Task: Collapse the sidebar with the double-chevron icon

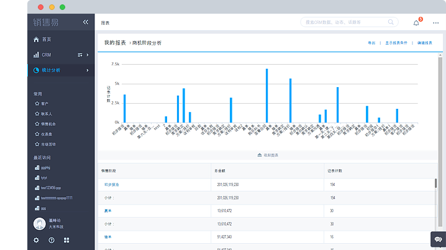Action: (86, 22)
